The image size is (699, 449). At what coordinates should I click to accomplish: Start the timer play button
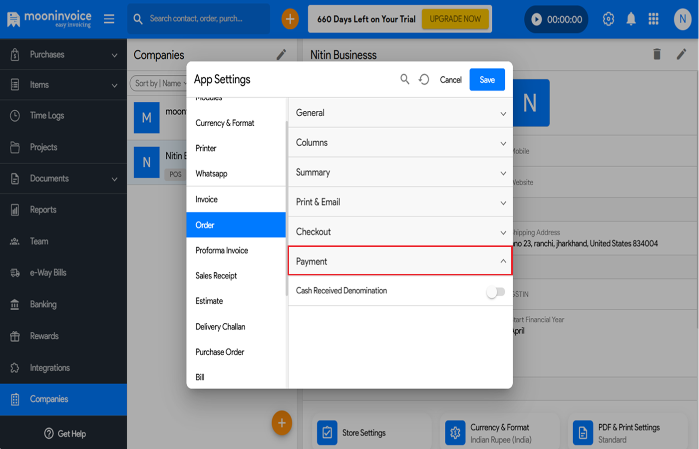coord(536,19)
